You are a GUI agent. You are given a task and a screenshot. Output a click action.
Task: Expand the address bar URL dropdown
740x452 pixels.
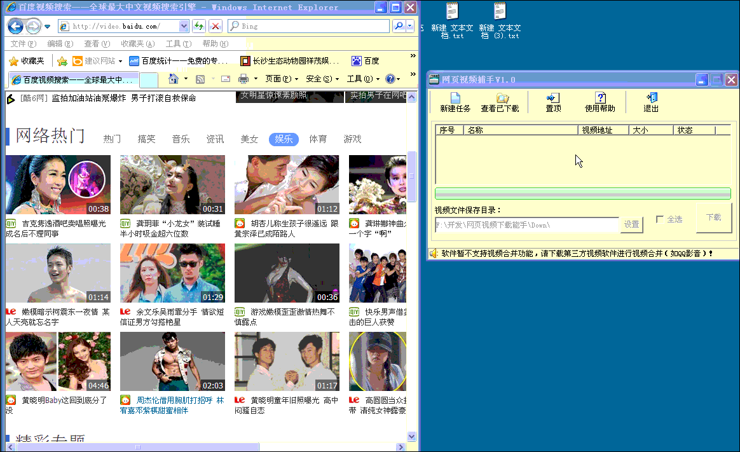pos(184,26)
